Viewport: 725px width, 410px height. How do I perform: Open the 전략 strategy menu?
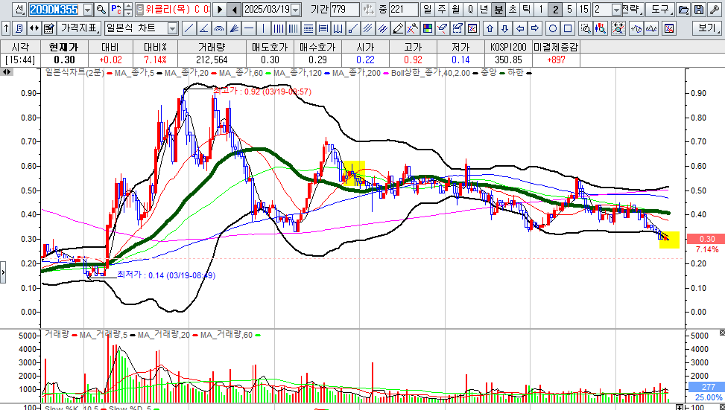pos(632,9)
